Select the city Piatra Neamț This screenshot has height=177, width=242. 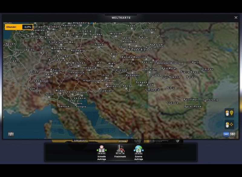pyautogui.click(x=190, y=72)
